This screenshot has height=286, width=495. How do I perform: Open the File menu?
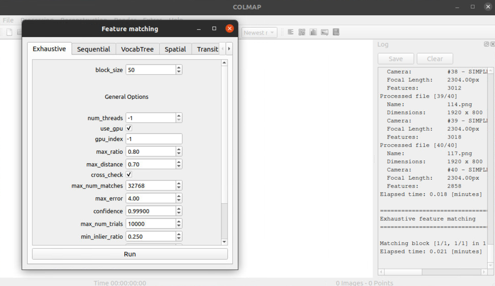tap(8, 20)
